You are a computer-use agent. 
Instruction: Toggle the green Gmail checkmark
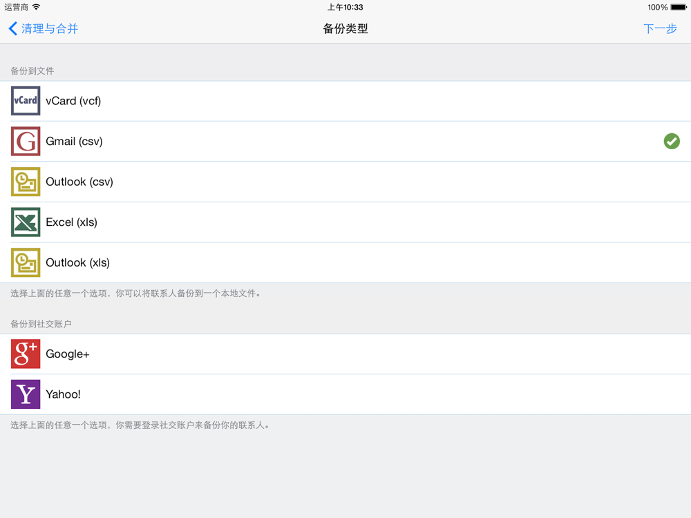[672, 142]
